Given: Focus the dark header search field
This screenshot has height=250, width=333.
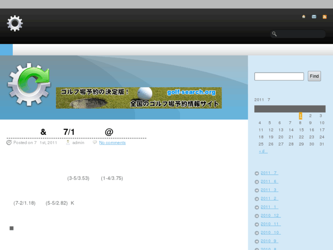Looking at the screenshot, I should pos(298,34).
